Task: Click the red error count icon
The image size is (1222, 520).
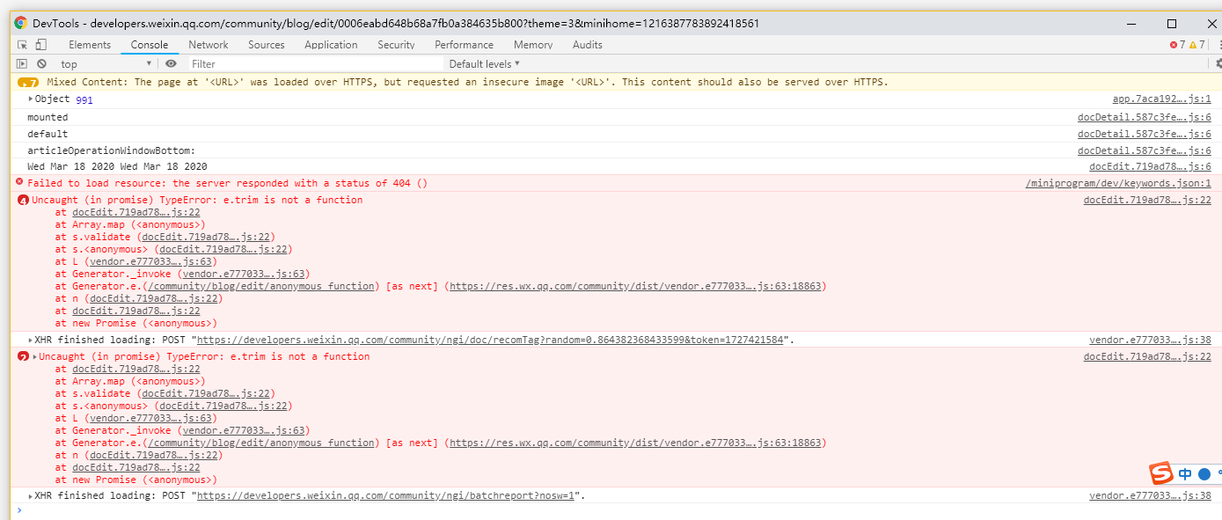Action: [x=1174, y=45]
